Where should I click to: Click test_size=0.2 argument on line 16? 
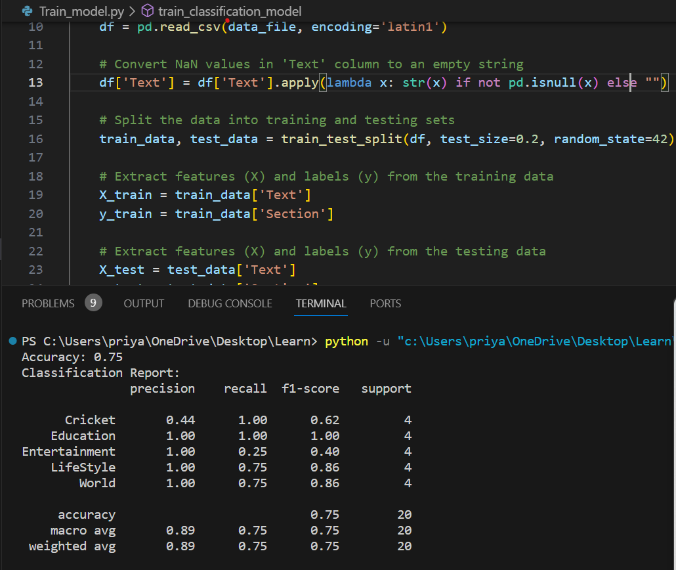pyautogui.click(x=490, y=139)
